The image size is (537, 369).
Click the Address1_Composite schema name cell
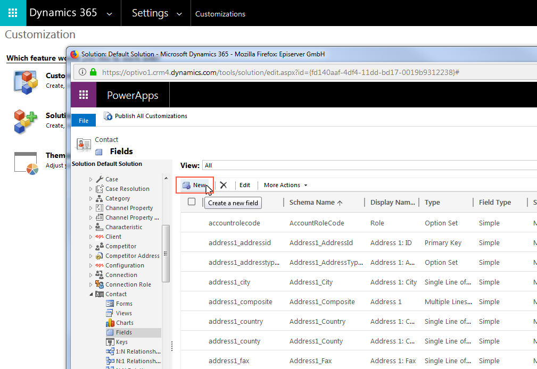(322, 302)
